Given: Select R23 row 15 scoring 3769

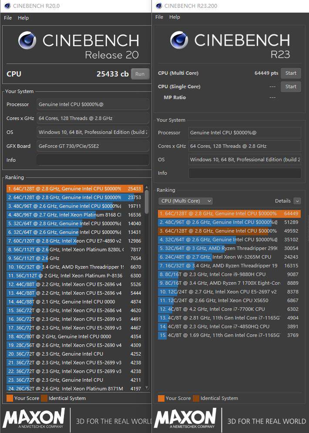Looking at the screenshot, I should tap(229, 336).
